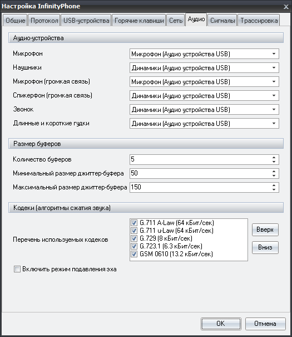Select the Сеть tab
The width and height of the screenshot is (292, 337).
(176, 21)
